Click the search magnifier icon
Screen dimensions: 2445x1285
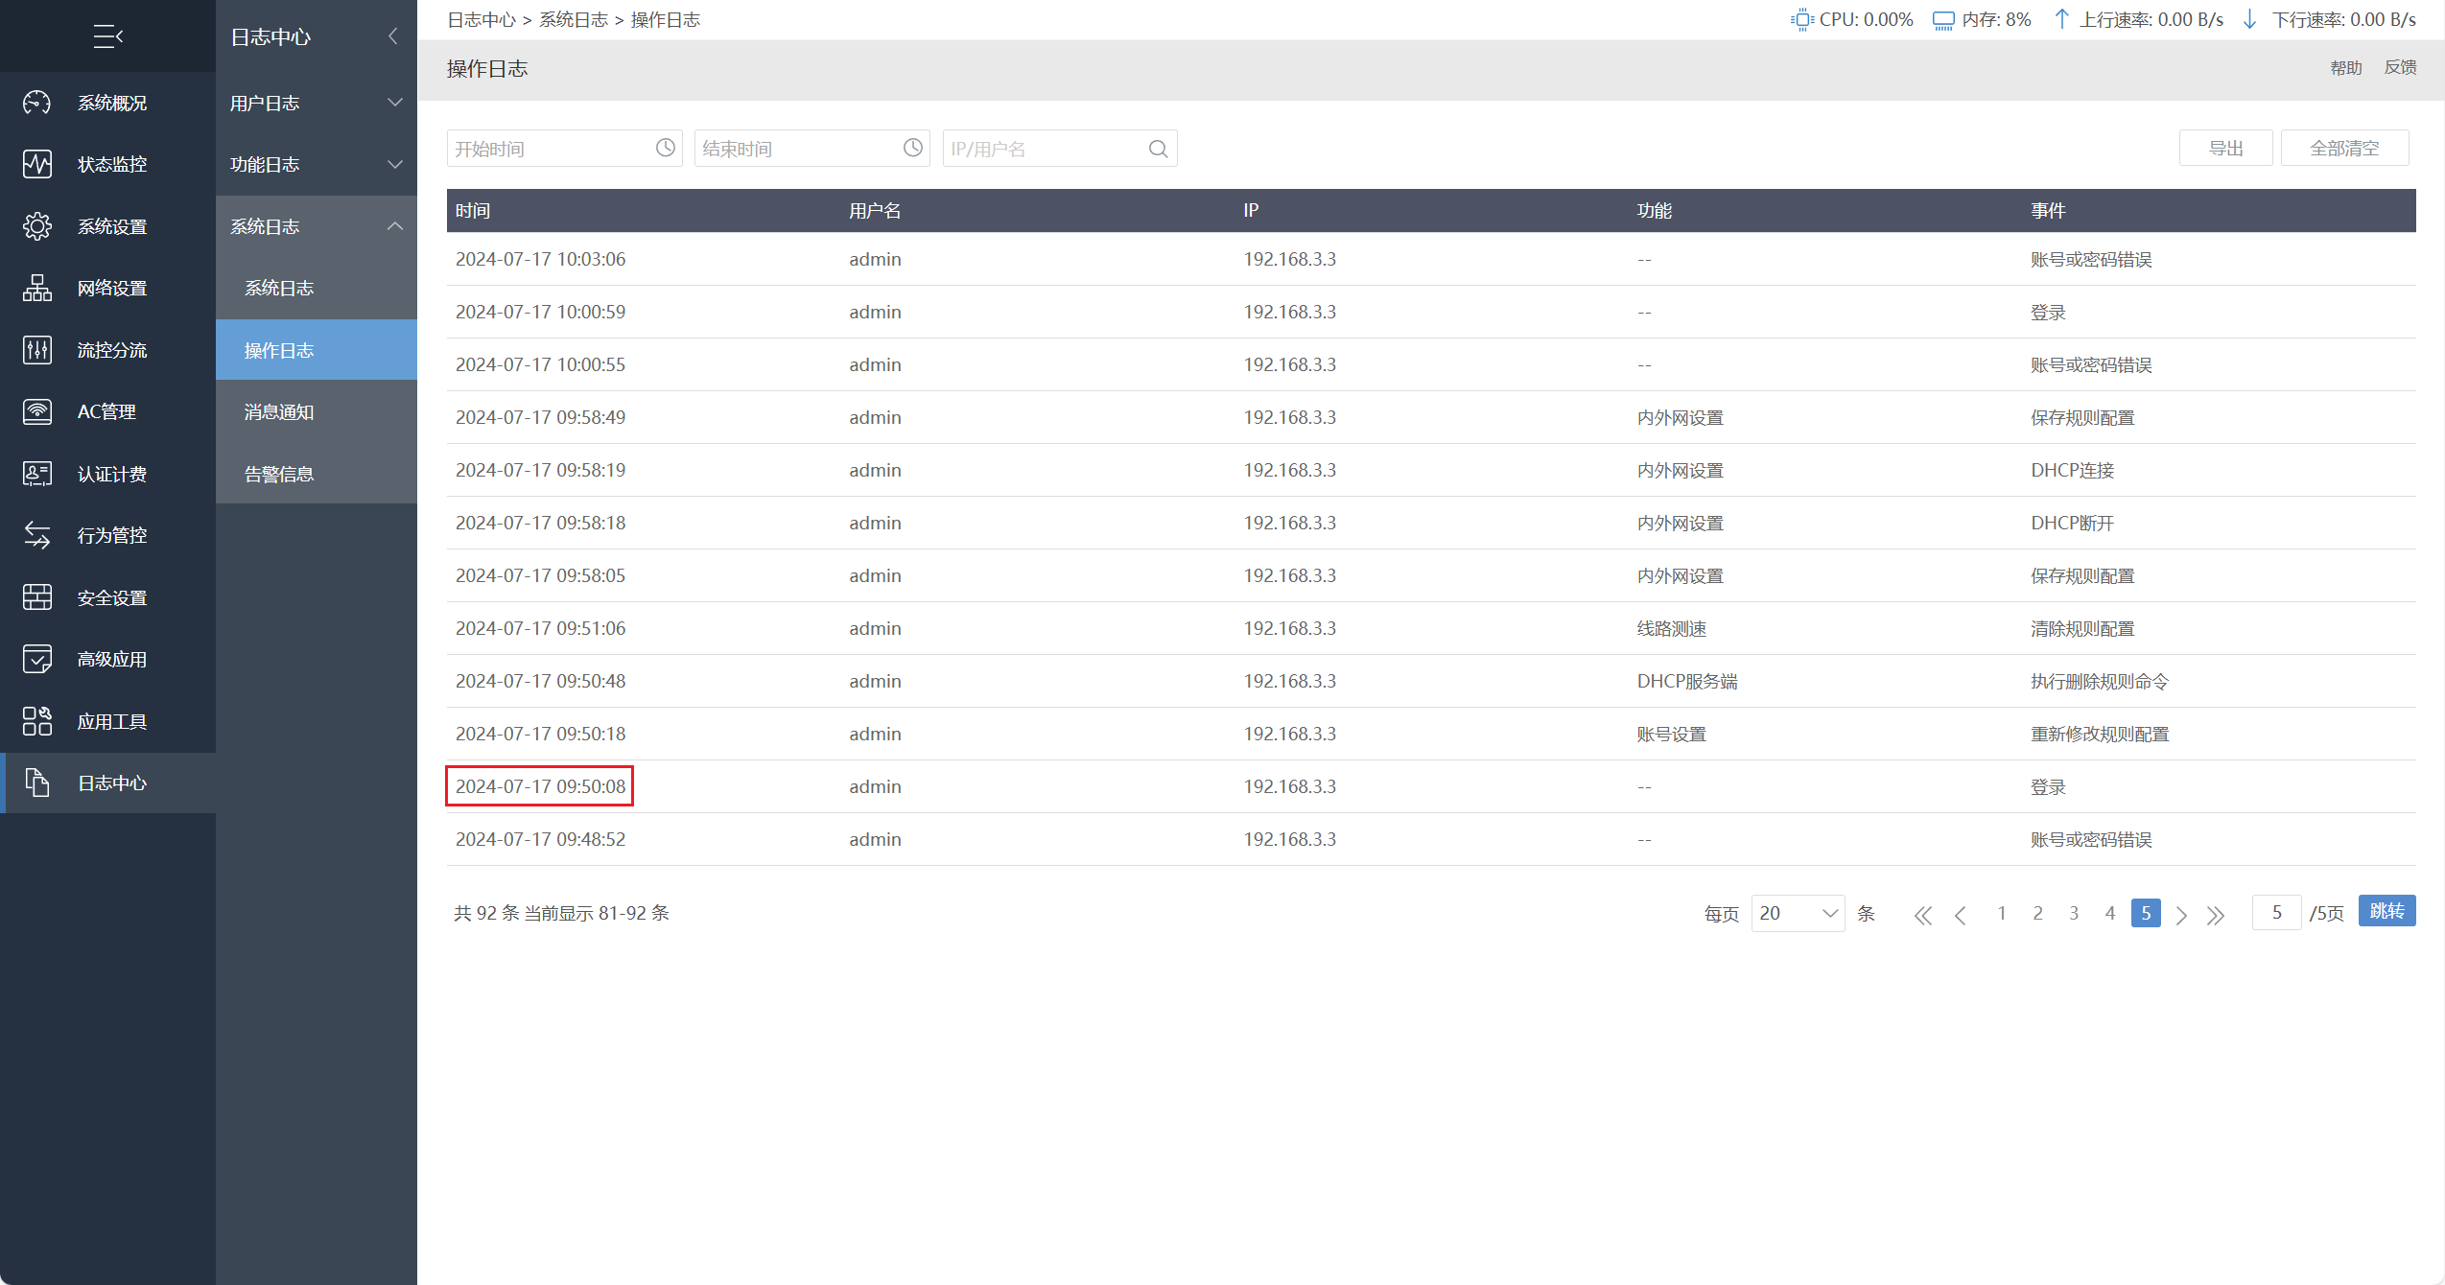1159,149
